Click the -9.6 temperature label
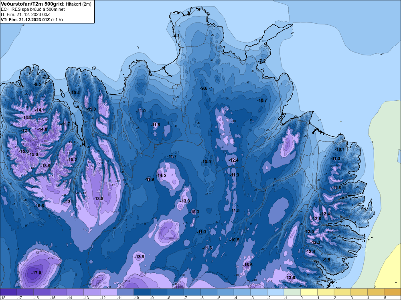Viewport: 401px width, 300px height. (x=204, y=88)
